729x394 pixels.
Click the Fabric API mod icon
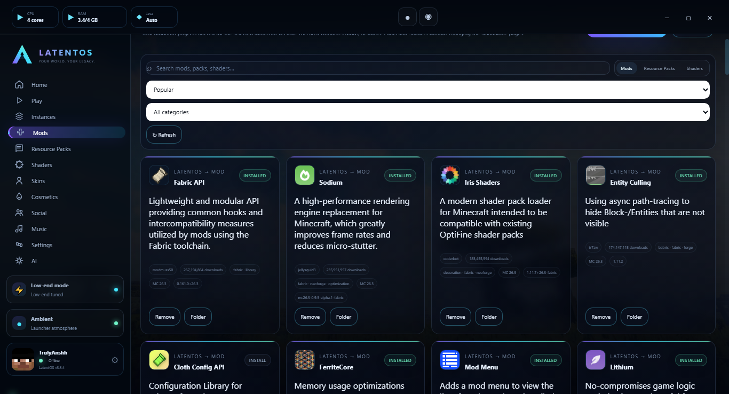pyautogui.click(x=159, y=176)
